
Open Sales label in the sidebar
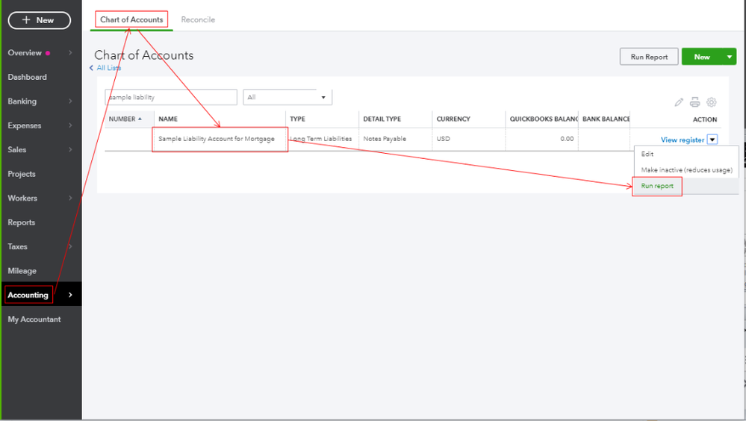(16, 149)
